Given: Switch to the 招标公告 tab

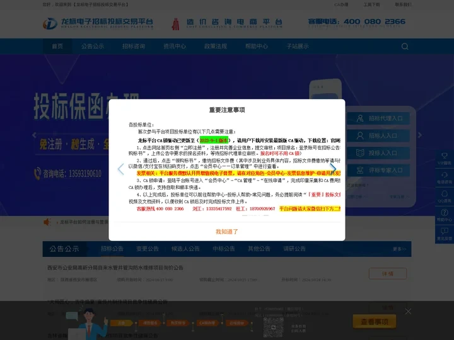Looking at the screenshot, I should point(112,249).
